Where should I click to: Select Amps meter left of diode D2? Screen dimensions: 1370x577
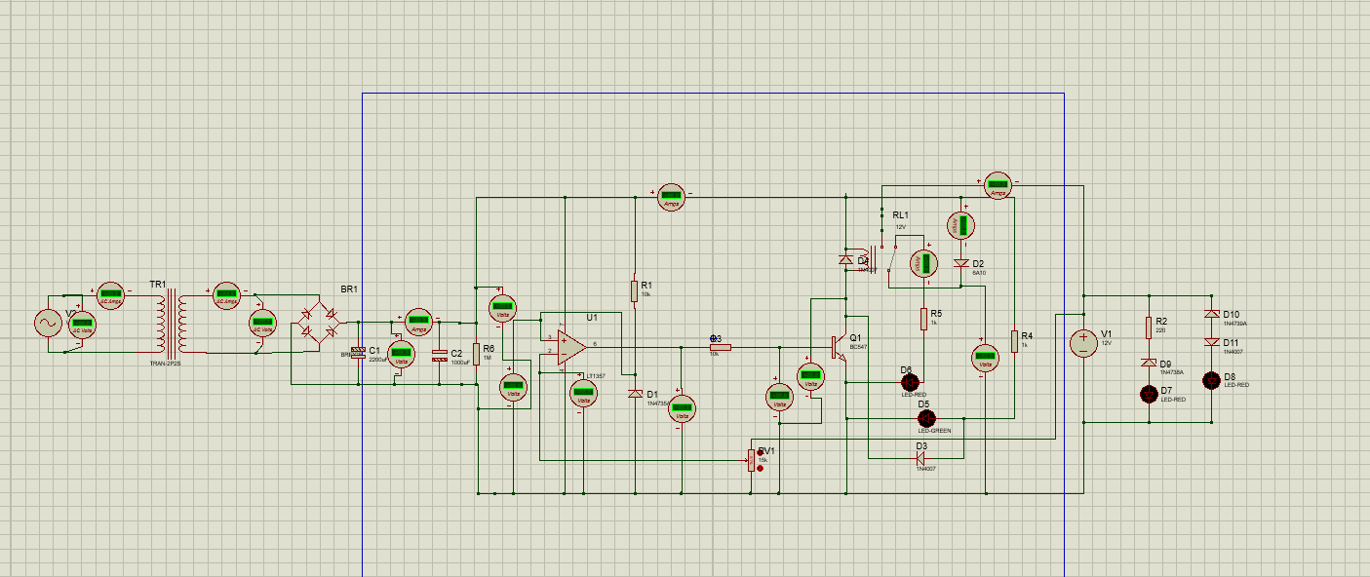(x=922, y=263)
